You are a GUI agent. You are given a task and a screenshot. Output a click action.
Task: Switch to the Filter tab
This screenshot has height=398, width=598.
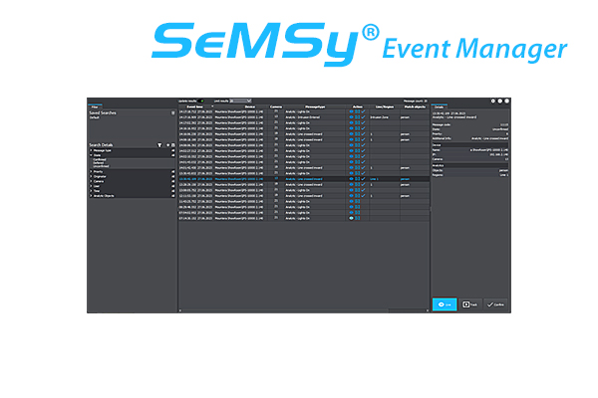[95, 107]
